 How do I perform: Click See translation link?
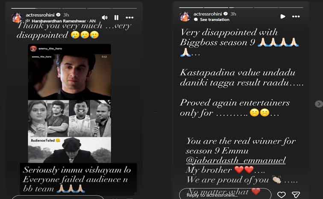point(214,20)
